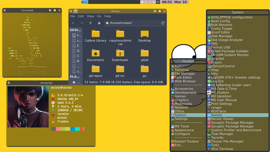
Task: Expand MX Tools submenu
Action: [188, 126]
